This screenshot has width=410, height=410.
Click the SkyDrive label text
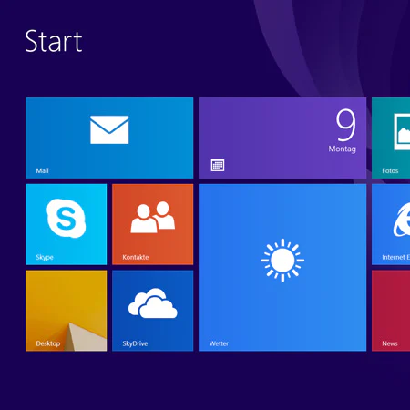(135, 343)
